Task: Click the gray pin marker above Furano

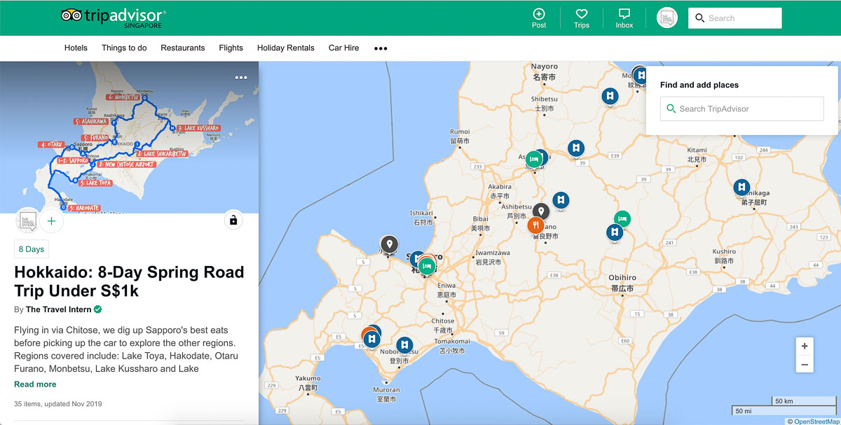Action: coord(541,209)
